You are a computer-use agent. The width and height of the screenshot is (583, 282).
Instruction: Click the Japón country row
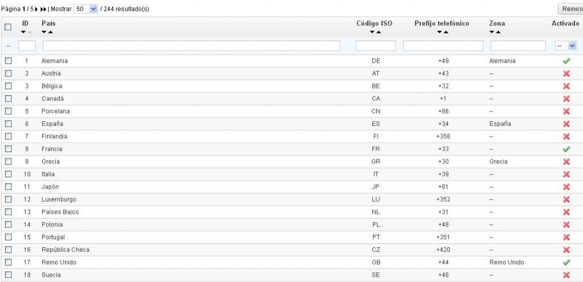[50, 187]
